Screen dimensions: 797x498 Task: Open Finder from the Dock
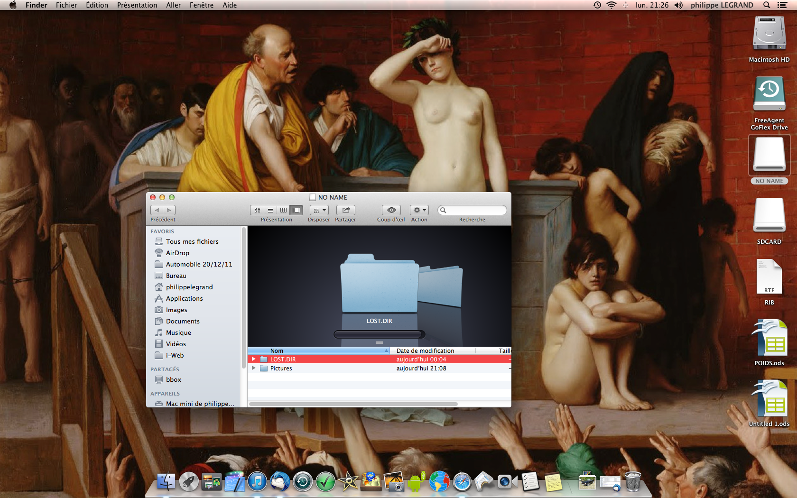click(166, 482)
